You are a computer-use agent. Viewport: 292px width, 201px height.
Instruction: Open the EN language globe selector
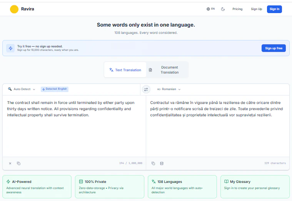pyautogui.click(x=210, y=9)
